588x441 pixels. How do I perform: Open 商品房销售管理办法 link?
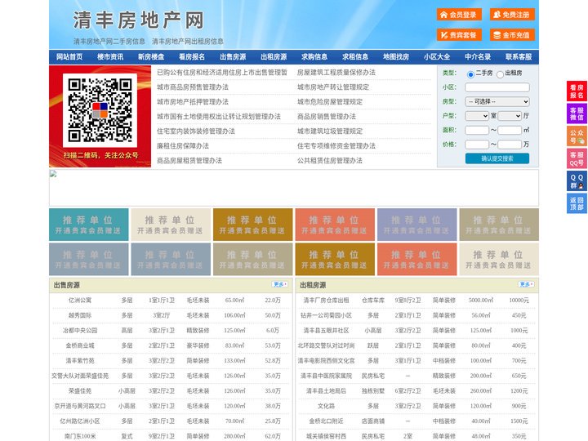coord(327,116)
